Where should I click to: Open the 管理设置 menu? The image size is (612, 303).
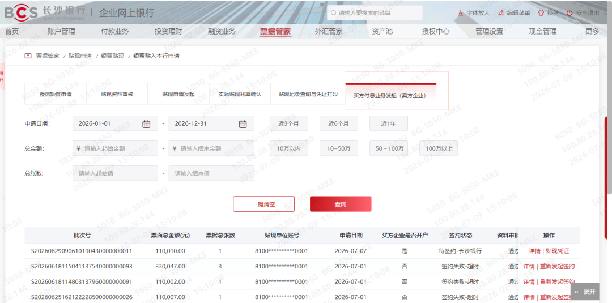pyautogui.click(x=489, y=32)
